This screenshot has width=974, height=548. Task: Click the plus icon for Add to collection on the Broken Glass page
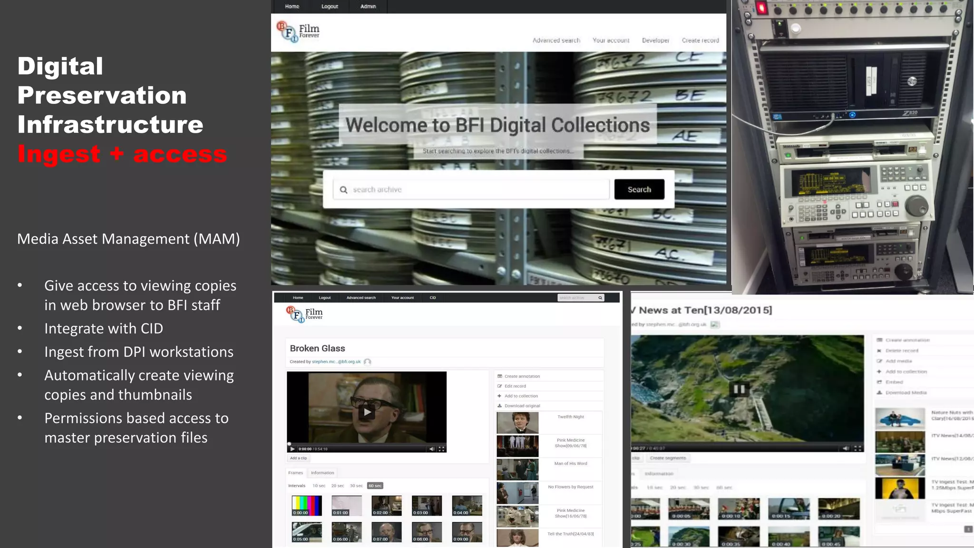499,396
